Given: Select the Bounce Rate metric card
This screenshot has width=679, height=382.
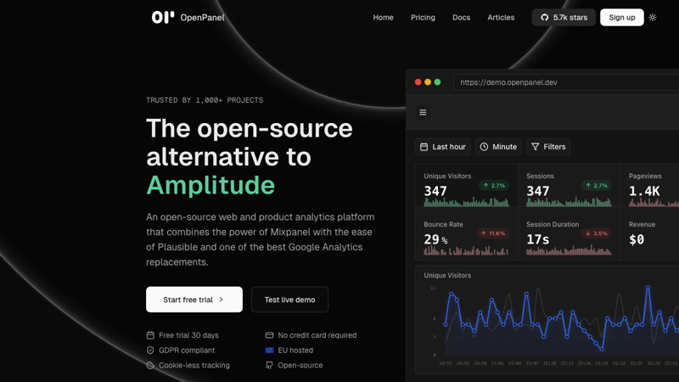Looking at the screenshot, I should pos(466,234).
